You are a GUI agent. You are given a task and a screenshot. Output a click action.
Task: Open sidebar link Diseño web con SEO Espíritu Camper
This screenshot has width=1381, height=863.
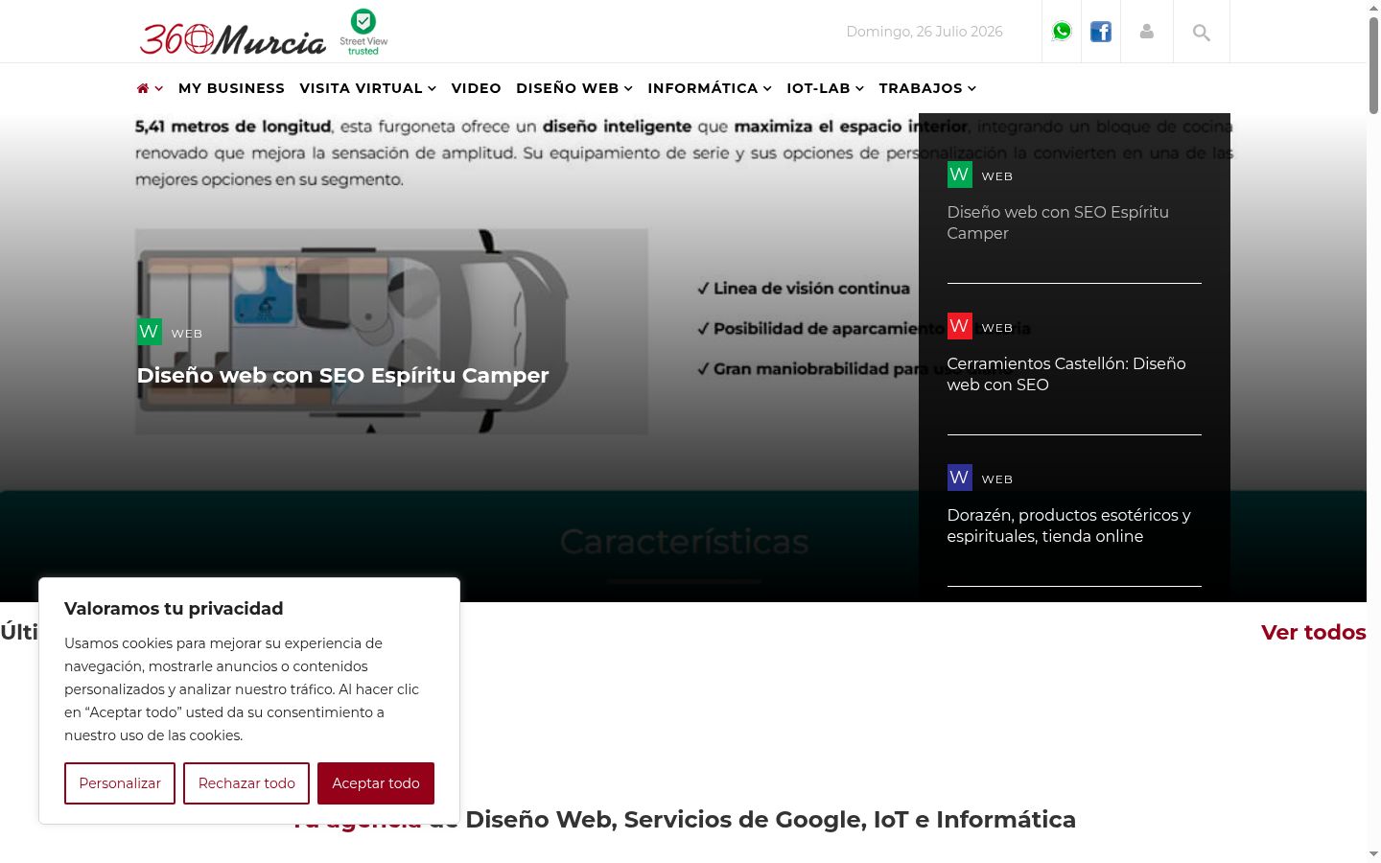[1058, 222]
